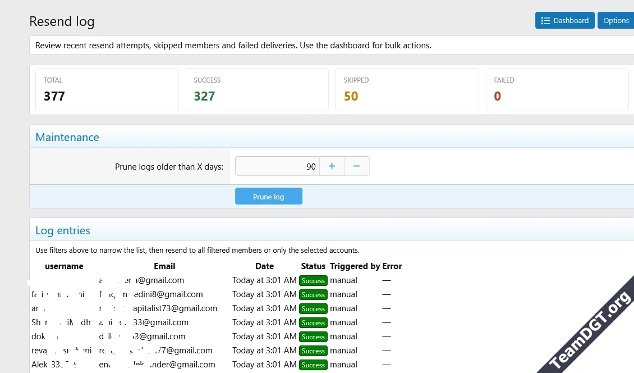Click the Date column header
The height and width of the screenshot is (373, 634).
coord(264,266)
